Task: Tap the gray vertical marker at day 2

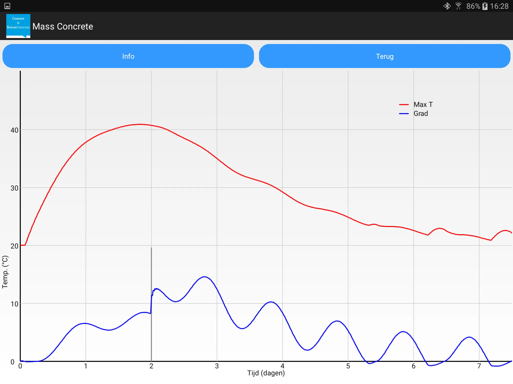Action: pos(151,304)
